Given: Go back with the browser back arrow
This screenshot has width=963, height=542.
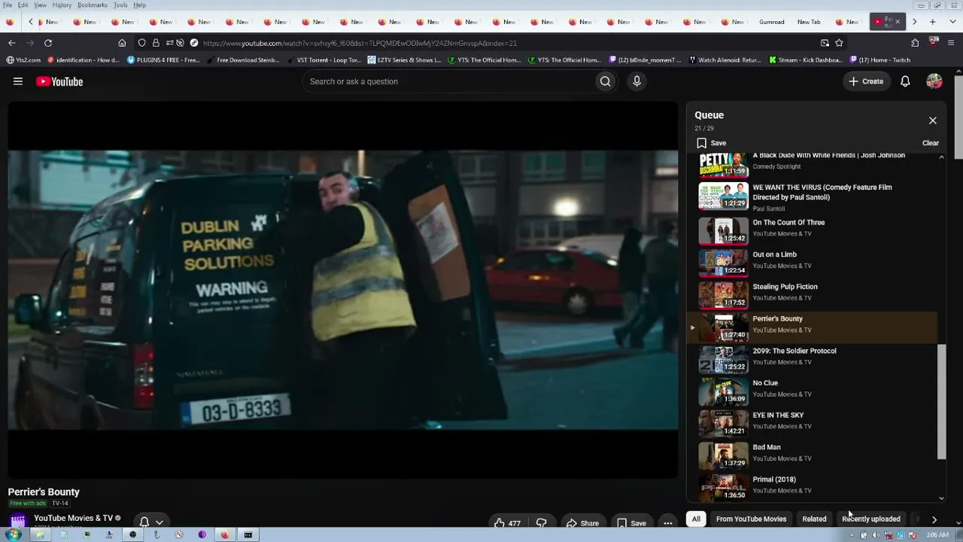Looking at the screenshot, I should 11,43.
